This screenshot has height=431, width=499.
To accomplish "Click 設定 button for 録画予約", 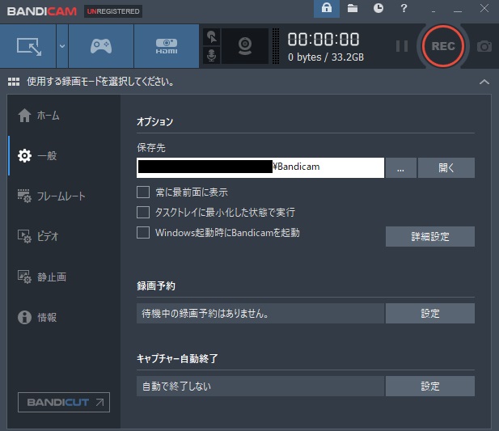I will [x=430, y=313].
